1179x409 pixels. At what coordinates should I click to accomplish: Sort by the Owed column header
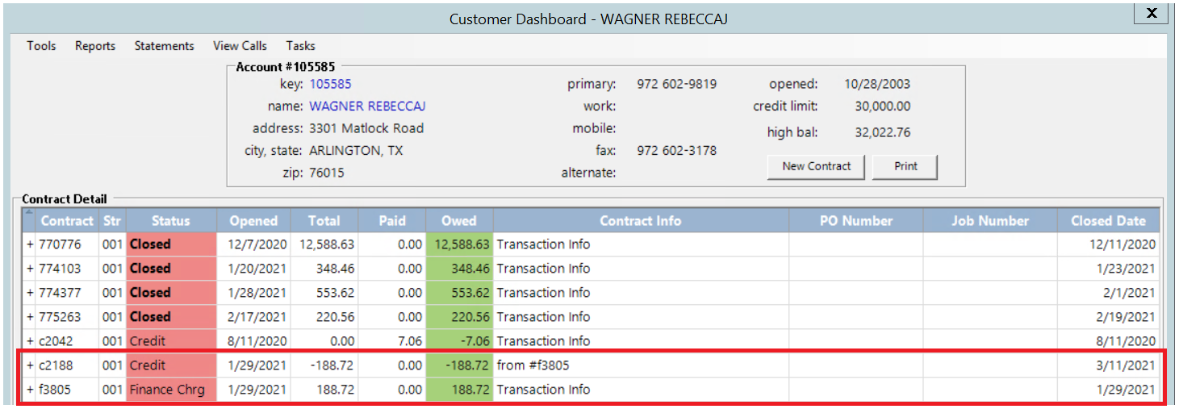pos(458,220)
